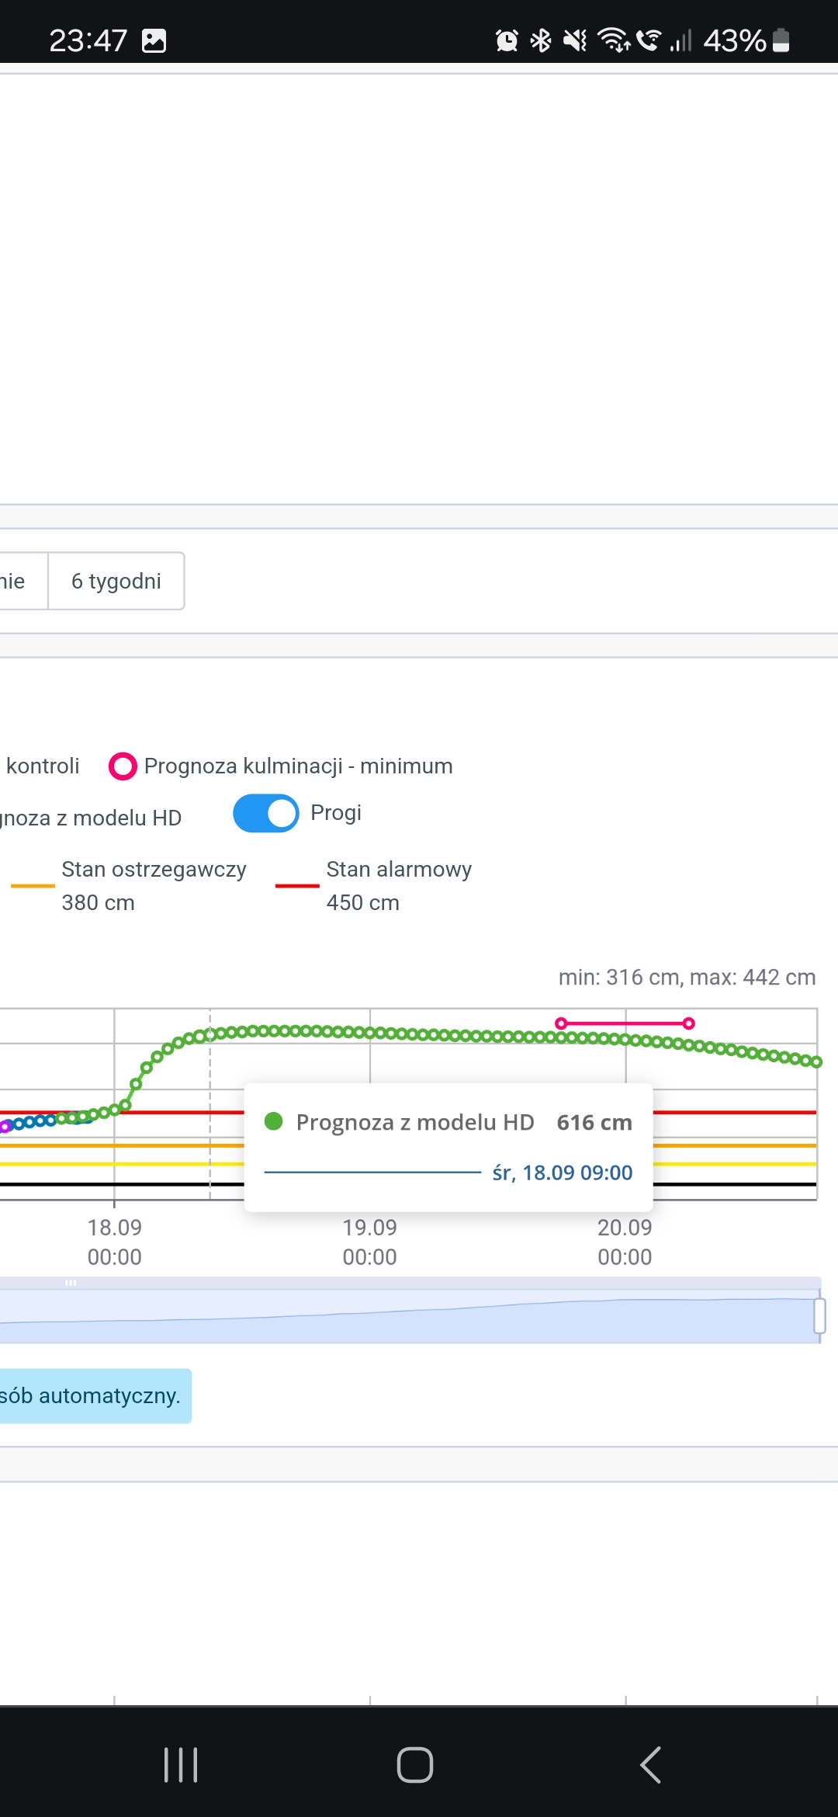Image resolution: width=838 pixels, height=1817 pixels.
Task: Click the orange Stan ostrzegawczy line swatch
Action: click(33, 885)
